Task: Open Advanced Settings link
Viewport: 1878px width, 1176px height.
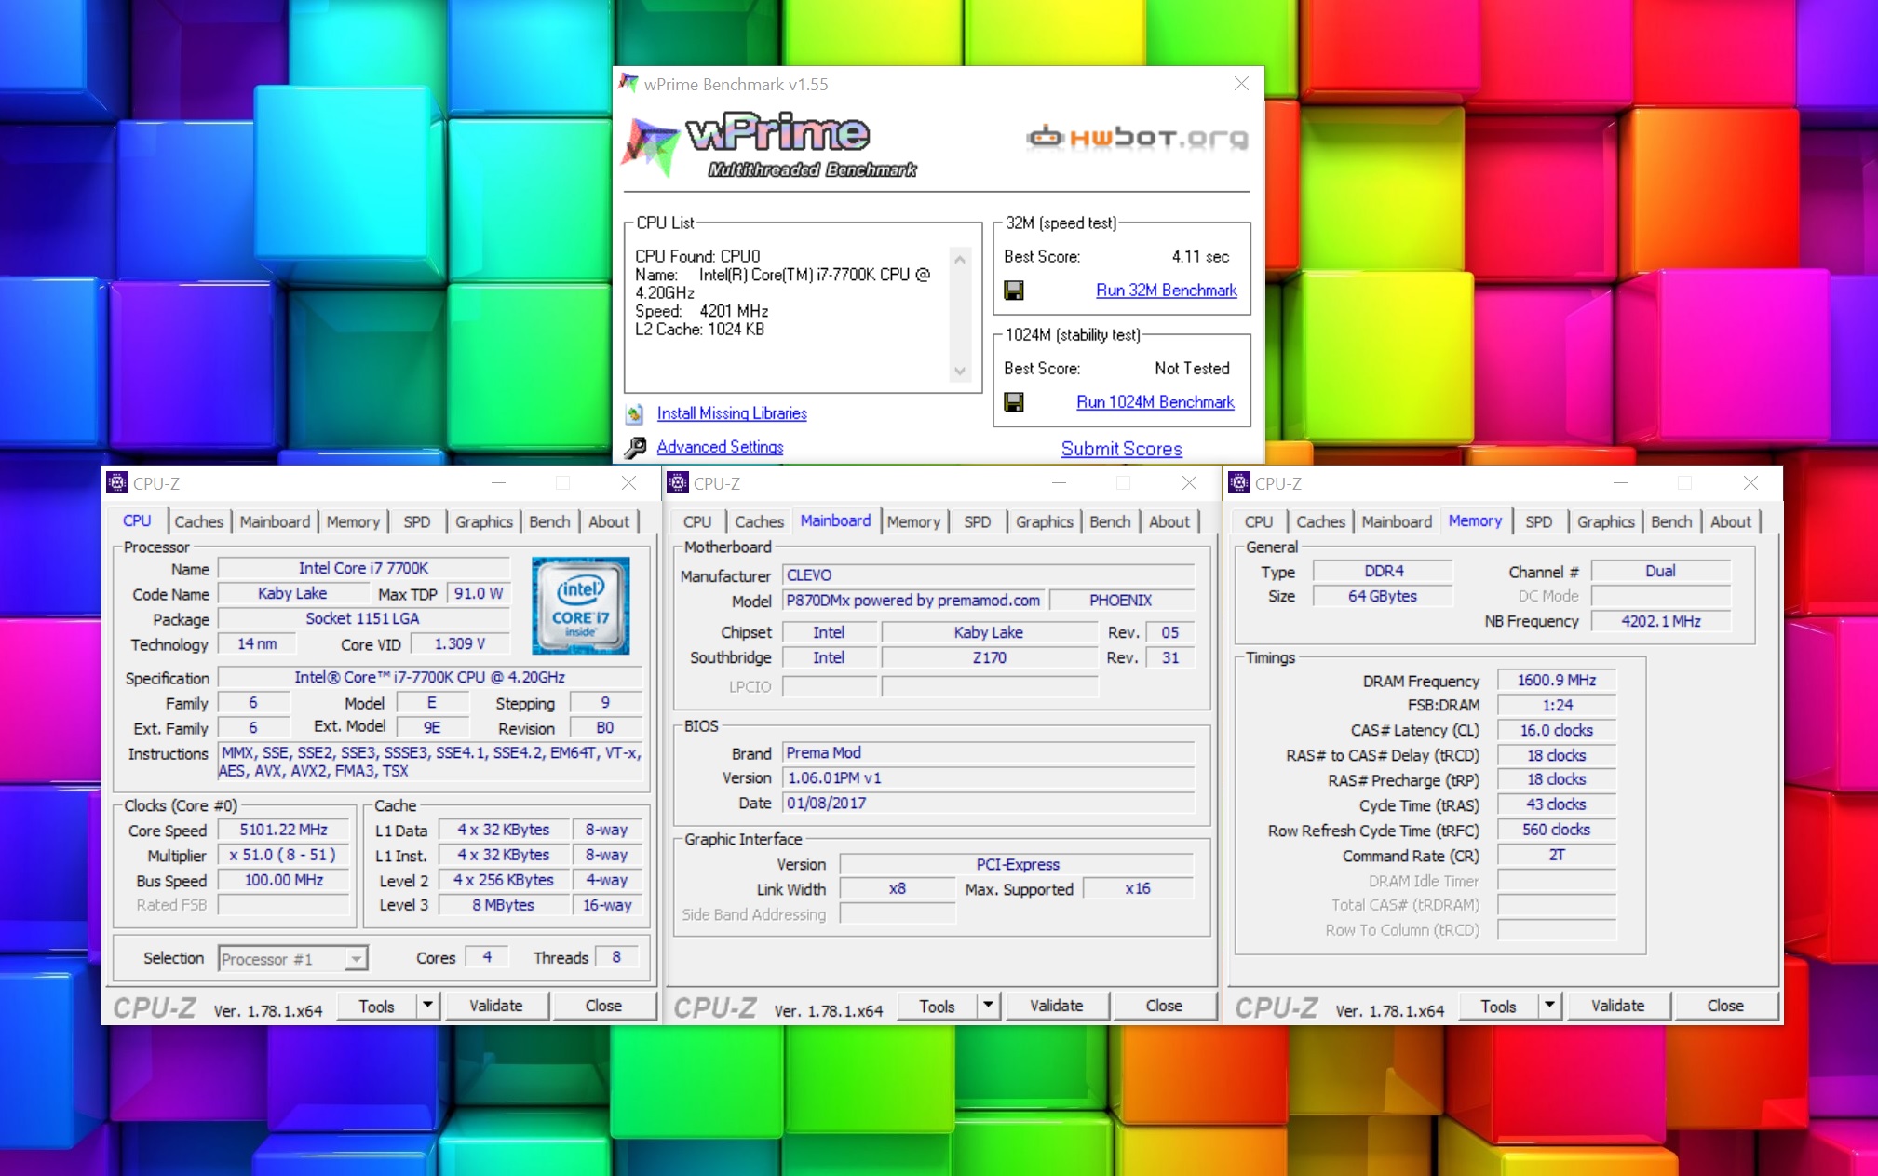Action: 720,447
